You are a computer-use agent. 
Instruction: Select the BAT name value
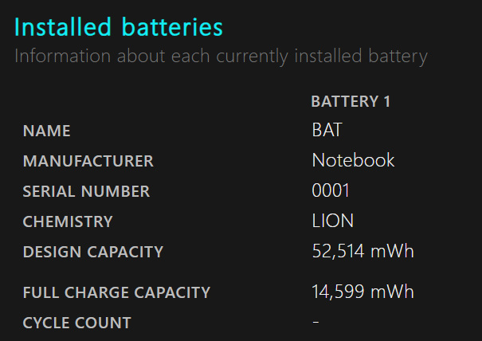327,131
